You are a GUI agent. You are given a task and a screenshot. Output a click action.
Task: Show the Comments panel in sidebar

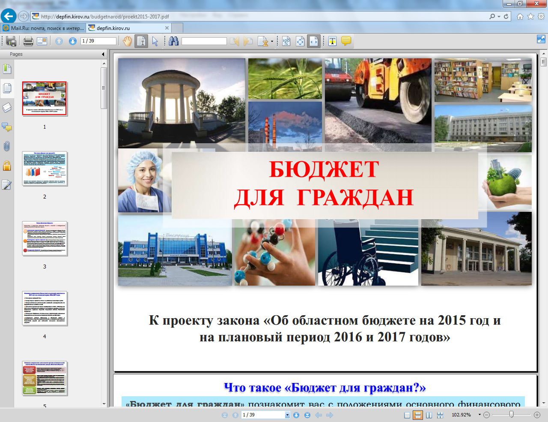pyautogui.click(x=6, y=127)
